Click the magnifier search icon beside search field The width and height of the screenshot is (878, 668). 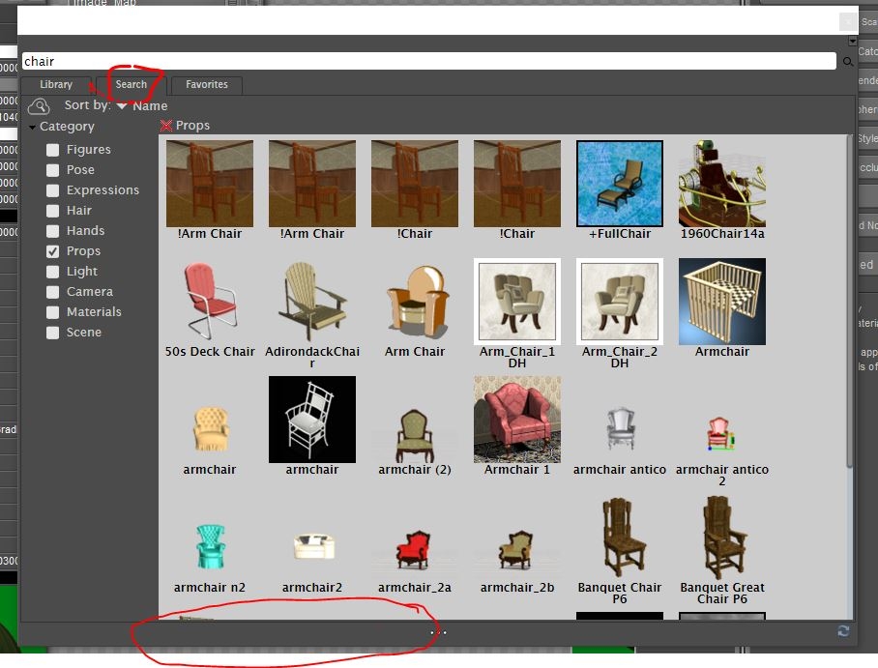point(848,62)
